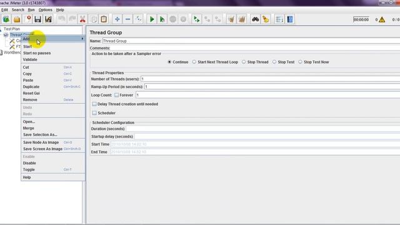Choose Save Selection As... menu entry
This screenshot has height=225, width=400.
52,135
